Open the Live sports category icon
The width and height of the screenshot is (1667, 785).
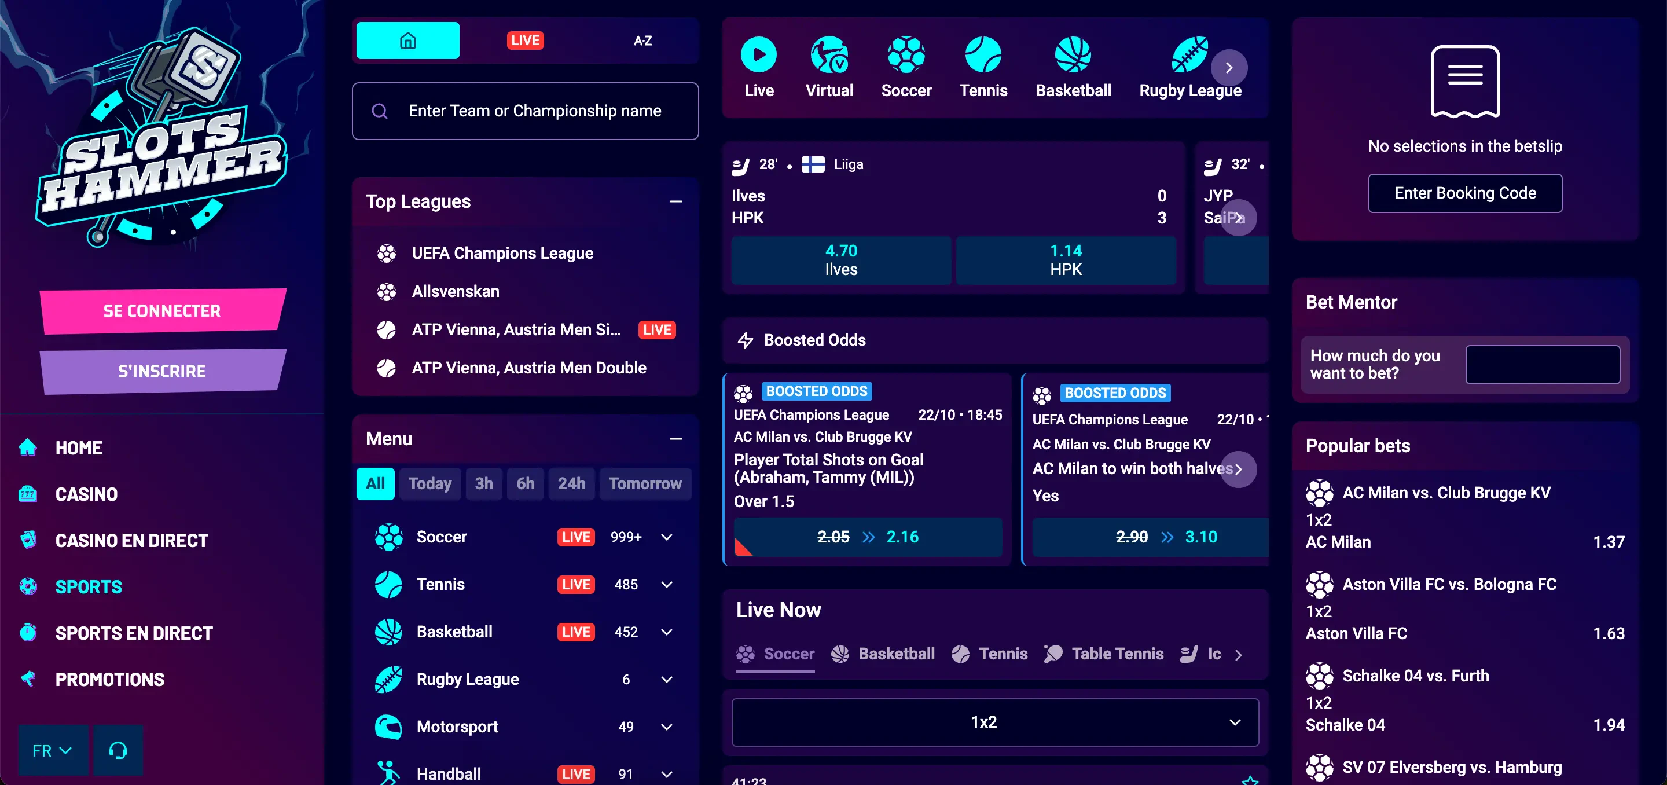758,55
